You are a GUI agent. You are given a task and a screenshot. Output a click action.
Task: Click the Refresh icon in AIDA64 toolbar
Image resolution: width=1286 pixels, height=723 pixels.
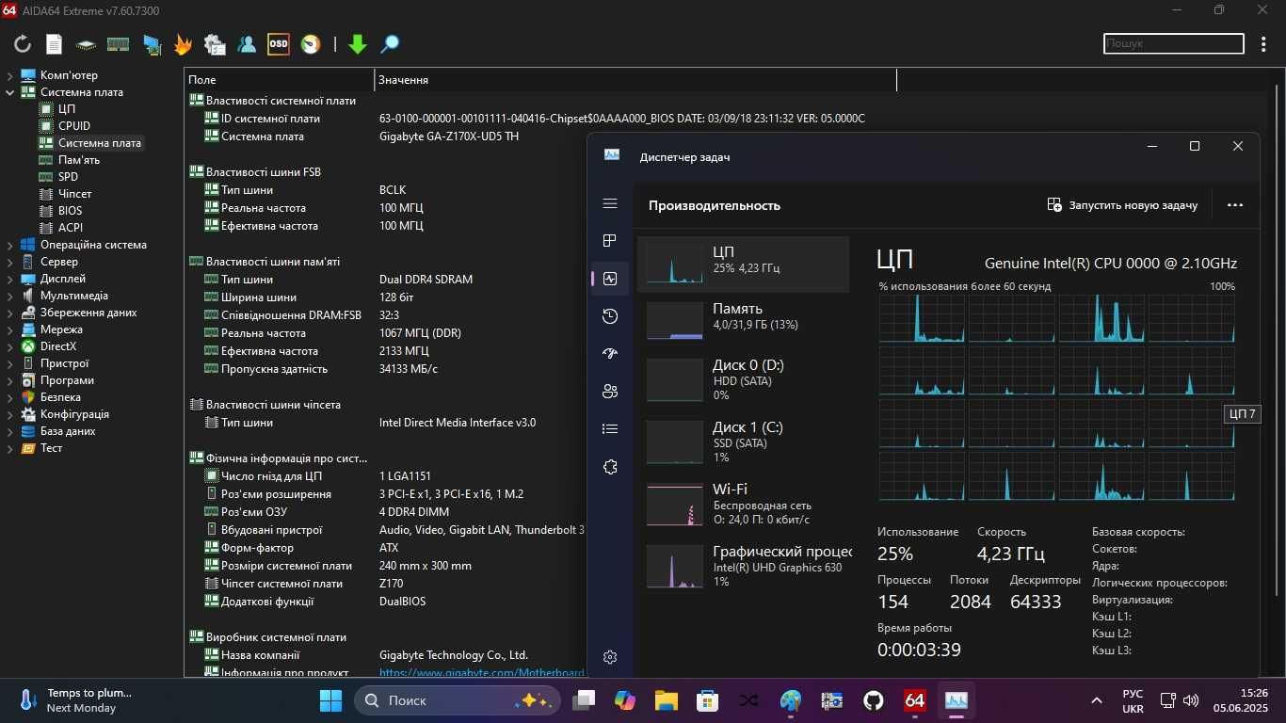[23, 44]
